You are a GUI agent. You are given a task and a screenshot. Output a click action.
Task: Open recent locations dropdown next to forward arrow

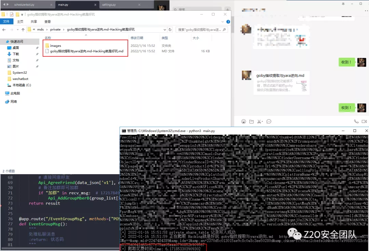click(x=18, y=30)
